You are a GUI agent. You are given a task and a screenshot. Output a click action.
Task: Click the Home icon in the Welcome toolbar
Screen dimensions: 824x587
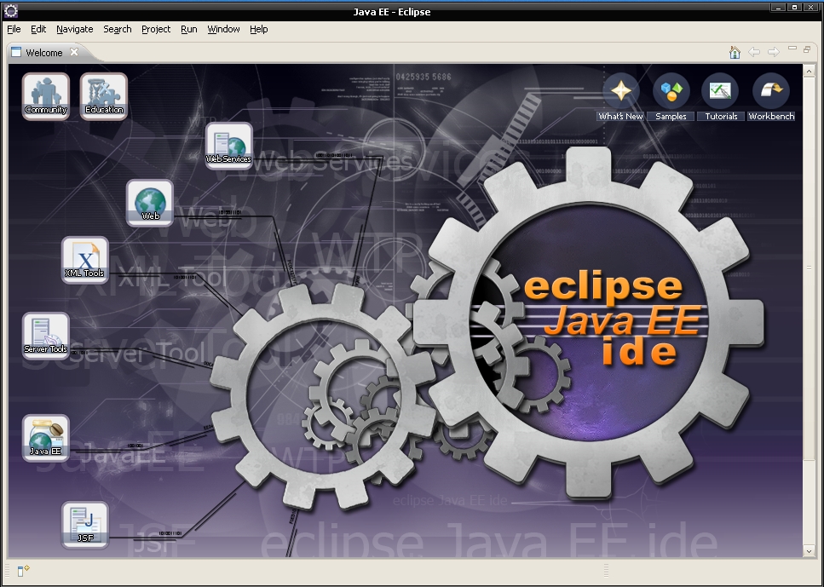pyautogui.click(x=735, y=52)
